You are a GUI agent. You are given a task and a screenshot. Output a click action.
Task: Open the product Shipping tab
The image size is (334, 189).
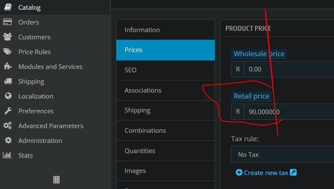point(165,110)
